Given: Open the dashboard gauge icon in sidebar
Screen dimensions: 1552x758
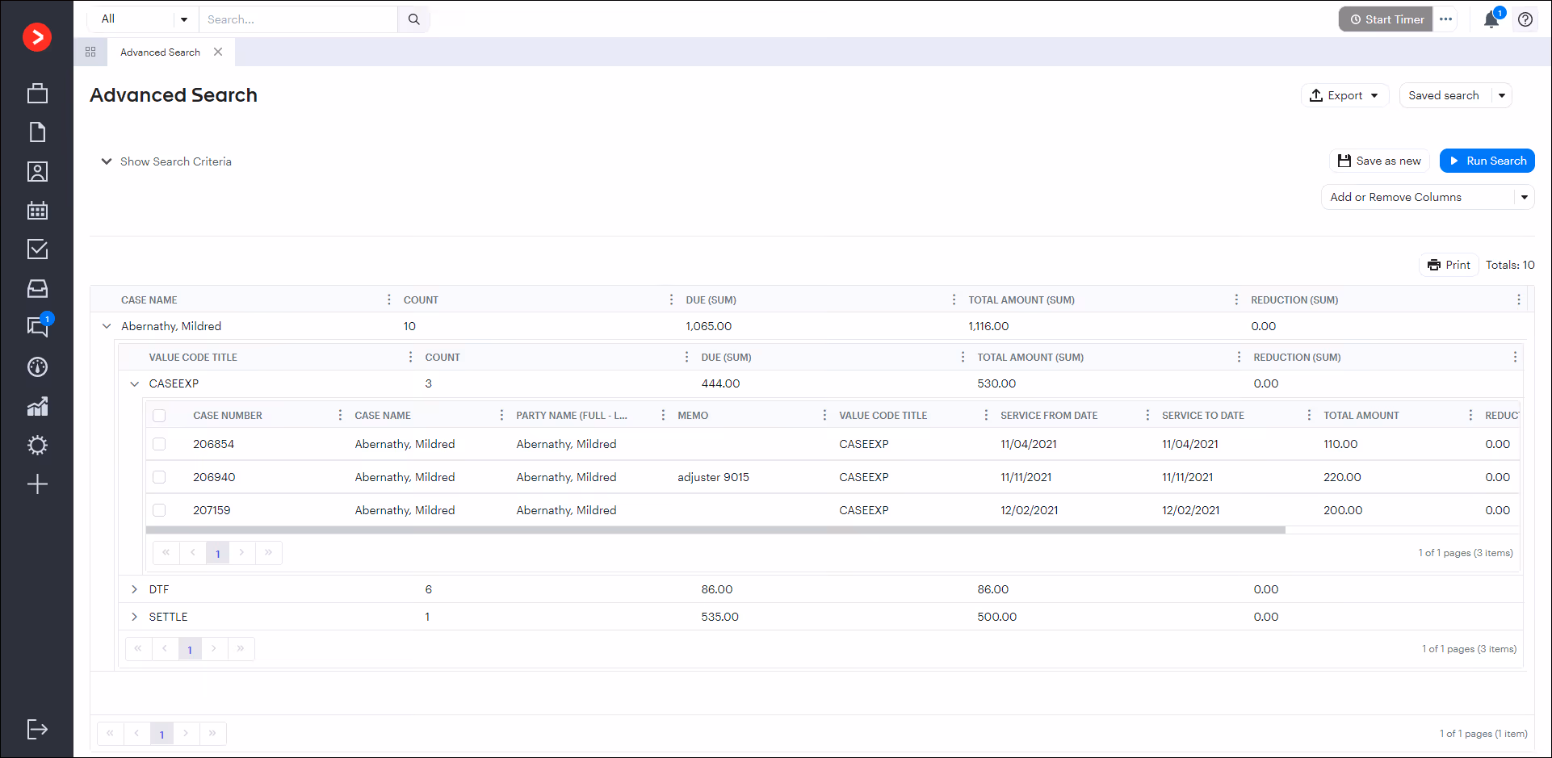Looking at the screenshot, I should (x=37, y=367).
